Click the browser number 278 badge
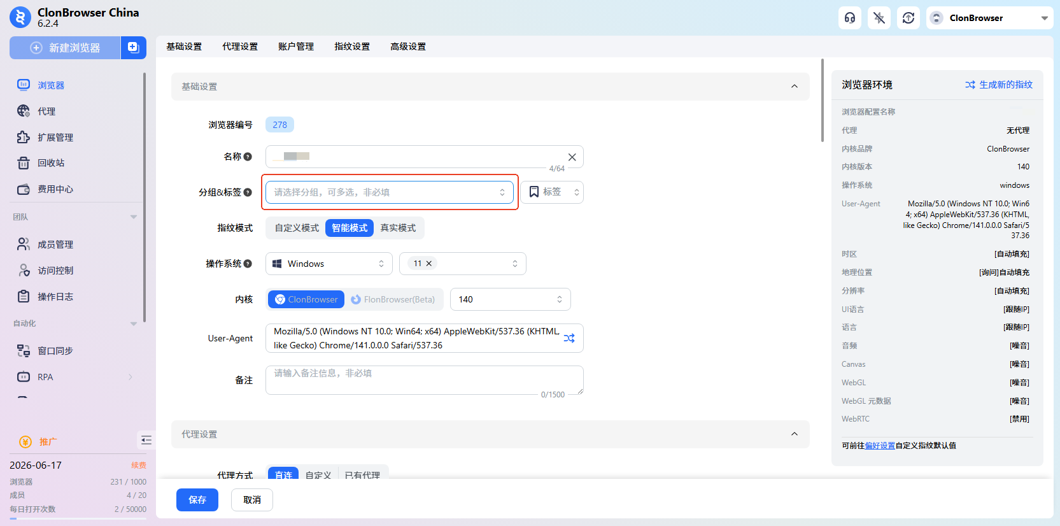 pyautogui.click(x=279, y=125)
